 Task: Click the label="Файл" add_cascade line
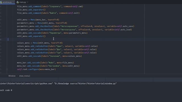45,63
